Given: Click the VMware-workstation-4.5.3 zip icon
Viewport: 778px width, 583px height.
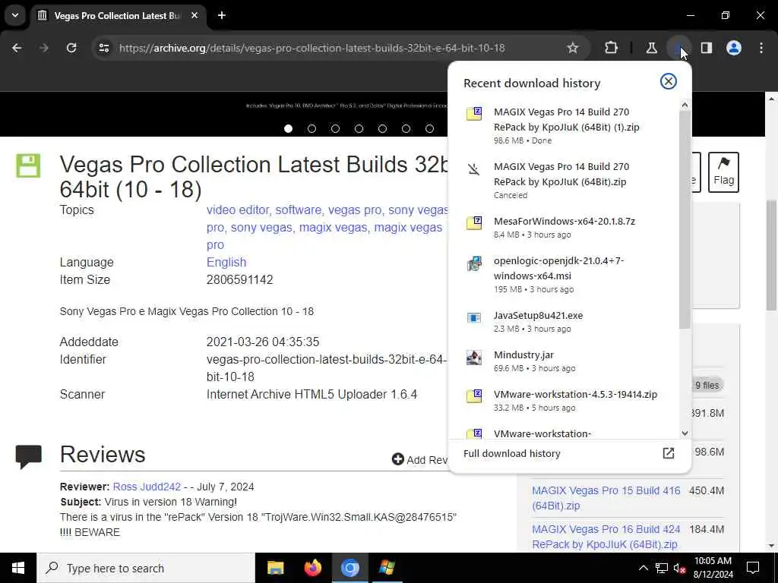Looking at the screenshot, I should tap(474, 396).
